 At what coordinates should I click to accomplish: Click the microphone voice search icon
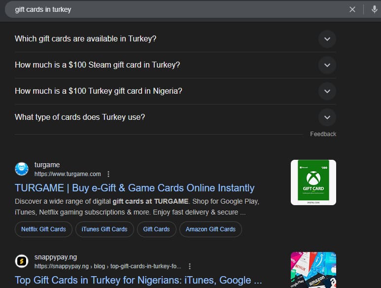tap(374, 9)
